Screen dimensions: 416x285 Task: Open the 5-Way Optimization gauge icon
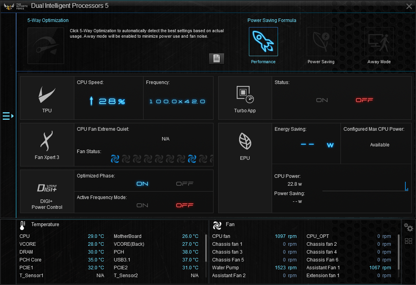click(x=46, y=46)
